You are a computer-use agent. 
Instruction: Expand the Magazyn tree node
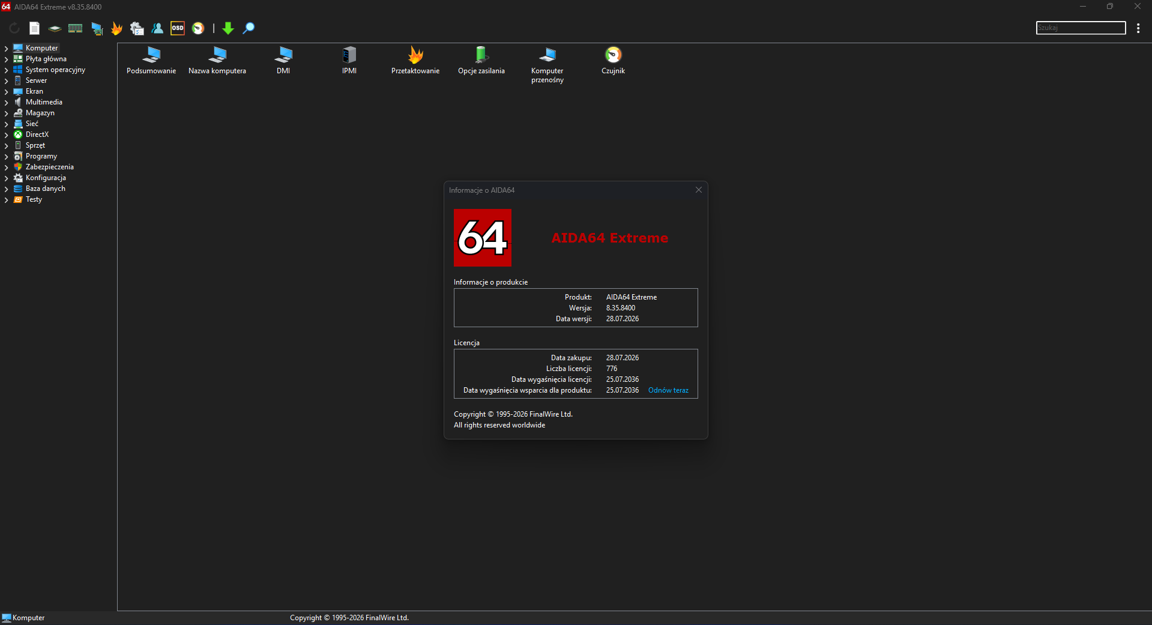click(6, 113)
